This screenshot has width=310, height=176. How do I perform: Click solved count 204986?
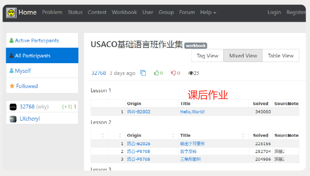263,159
